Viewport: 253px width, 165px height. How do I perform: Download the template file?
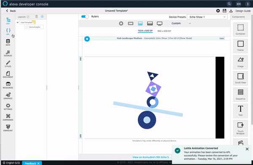(231, 11)
